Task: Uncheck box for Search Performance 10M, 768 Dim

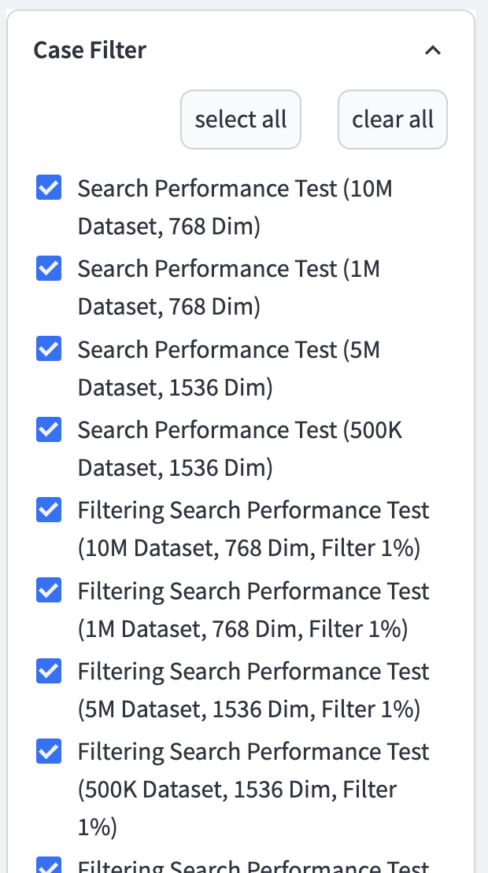Action: [49, 189]
